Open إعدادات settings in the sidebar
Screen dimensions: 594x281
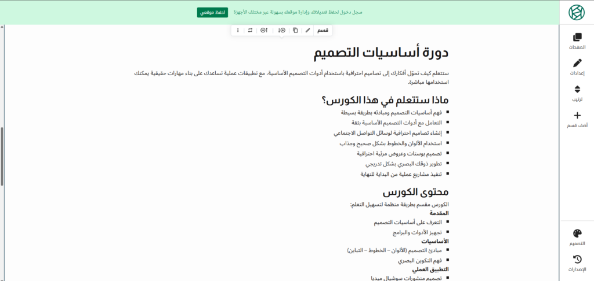click(577, 68)
